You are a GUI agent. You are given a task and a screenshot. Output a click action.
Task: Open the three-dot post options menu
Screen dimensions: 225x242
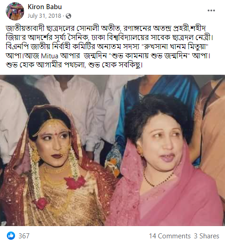coord(211,10)
